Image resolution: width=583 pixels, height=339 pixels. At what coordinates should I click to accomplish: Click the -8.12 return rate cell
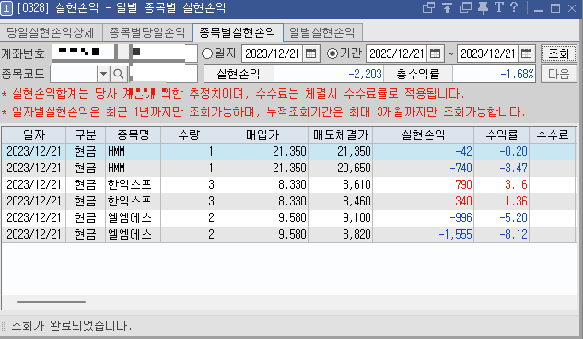click(x=502, y=234)
